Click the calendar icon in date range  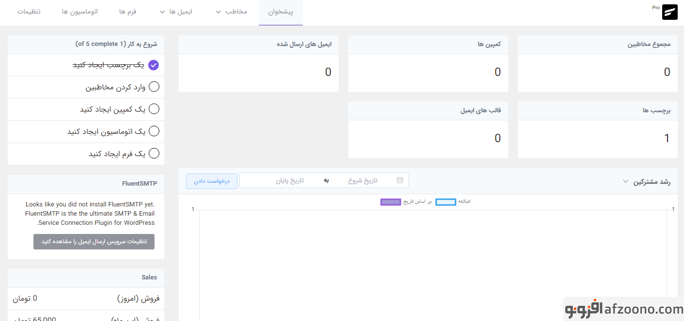pos(400,180)
